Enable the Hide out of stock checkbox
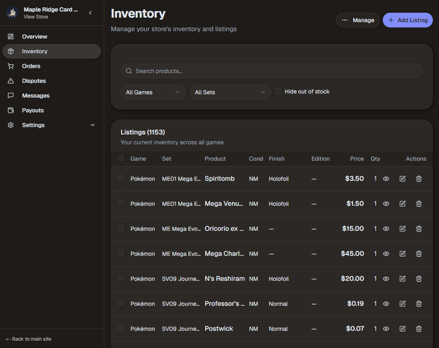The height and width of the screenshot is (348, 439). click(278, 91)
